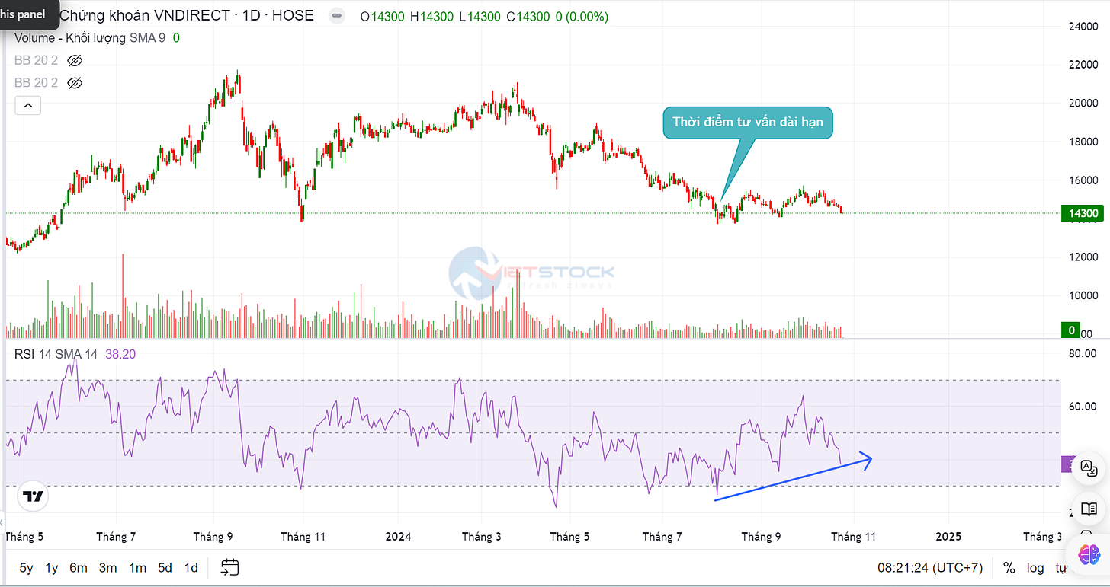Screen dimensions: 1110x587
Task: Click the 60.00 RSI axis label
Action: point(1083,407)
